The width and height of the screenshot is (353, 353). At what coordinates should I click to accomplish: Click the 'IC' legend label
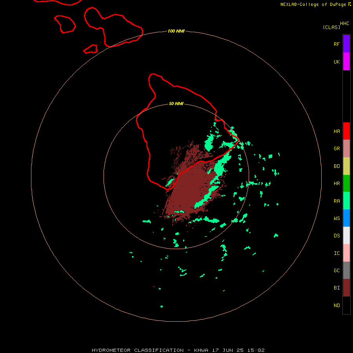337,253
